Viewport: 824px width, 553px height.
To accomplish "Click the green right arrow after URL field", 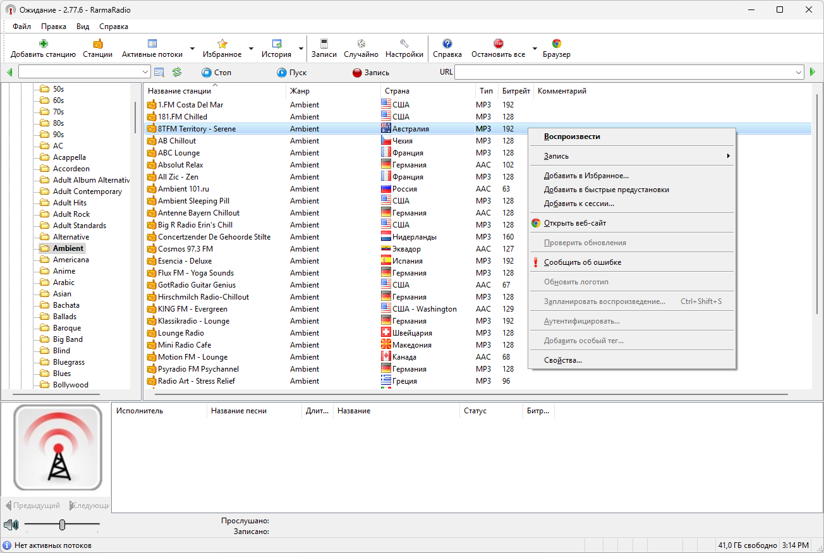I will pyautogui.click(x=813, y=72).
